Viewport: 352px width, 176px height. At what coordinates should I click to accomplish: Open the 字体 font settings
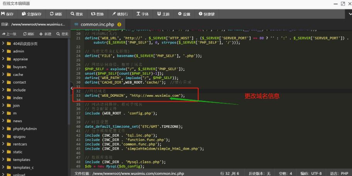coord(142,14)
